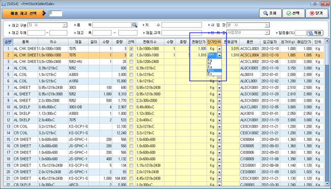The width and height of the screenshot is (331, 189).
Task: Click the second 재고 폭 range field
Action: pos(128,33)
